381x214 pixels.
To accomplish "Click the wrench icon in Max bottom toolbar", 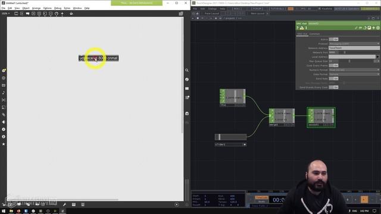I will (64, 204).
